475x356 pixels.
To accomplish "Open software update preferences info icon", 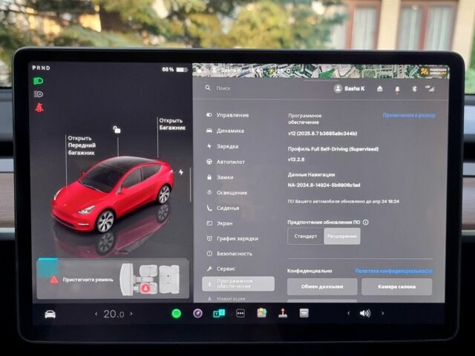I will click(366, 222).
